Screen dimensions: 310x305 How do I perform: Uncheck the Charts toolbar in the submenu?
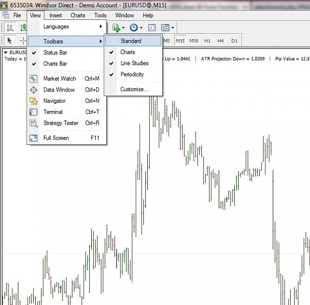tap(133, 52)
